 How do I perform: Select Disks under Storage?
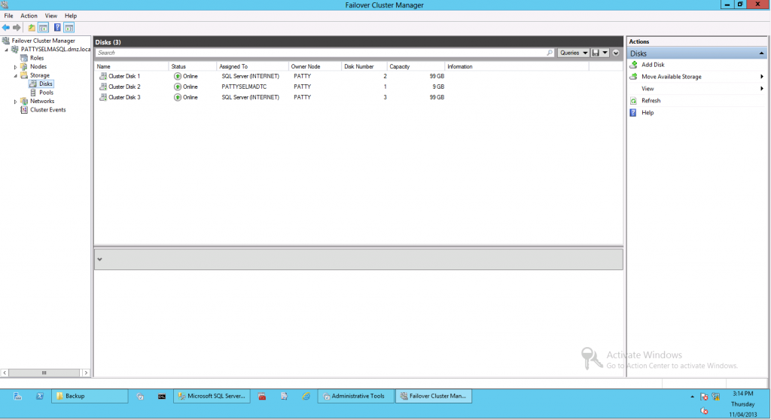click(x=46, y=84)
